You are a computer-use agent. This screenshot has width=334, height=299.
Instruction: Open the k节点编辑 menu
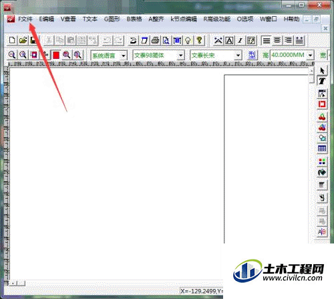point(184,19)
